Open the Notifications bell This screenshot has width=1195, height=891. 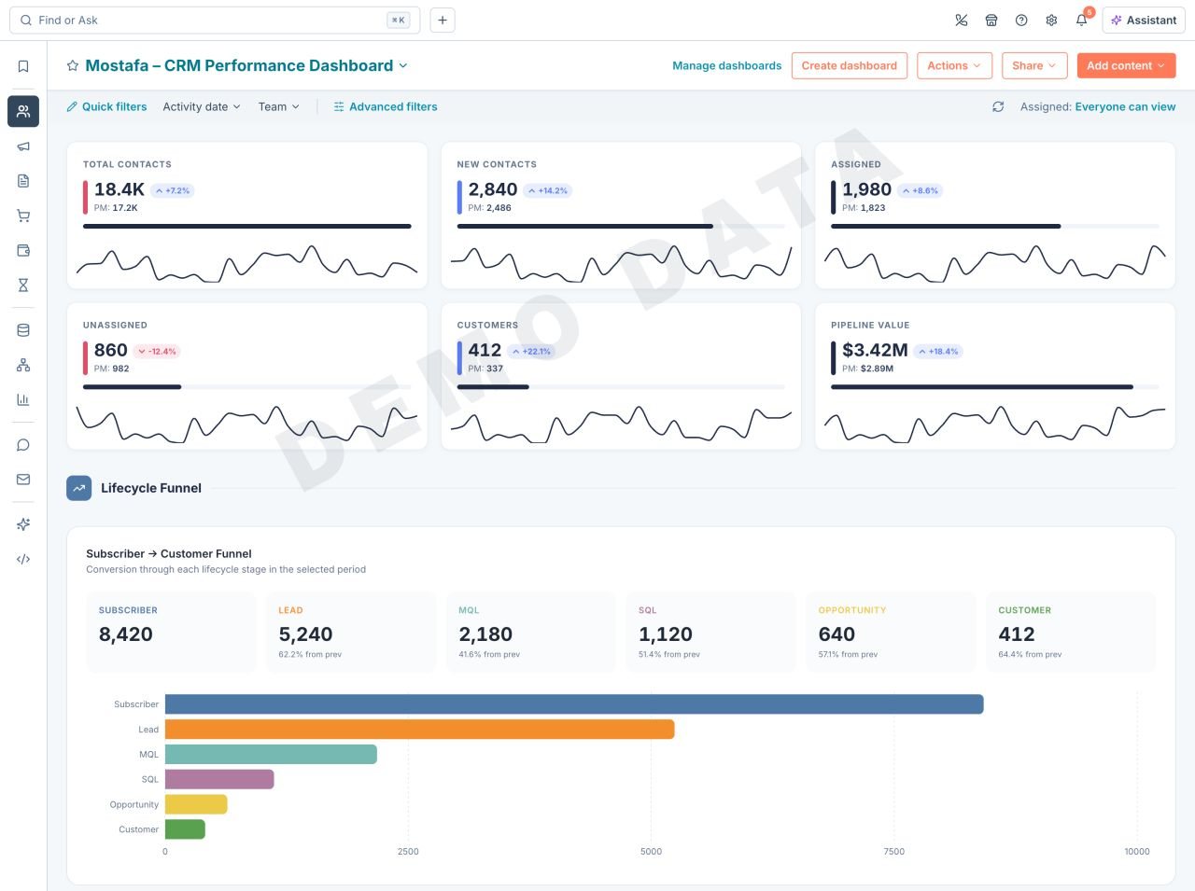point(1081,20)
